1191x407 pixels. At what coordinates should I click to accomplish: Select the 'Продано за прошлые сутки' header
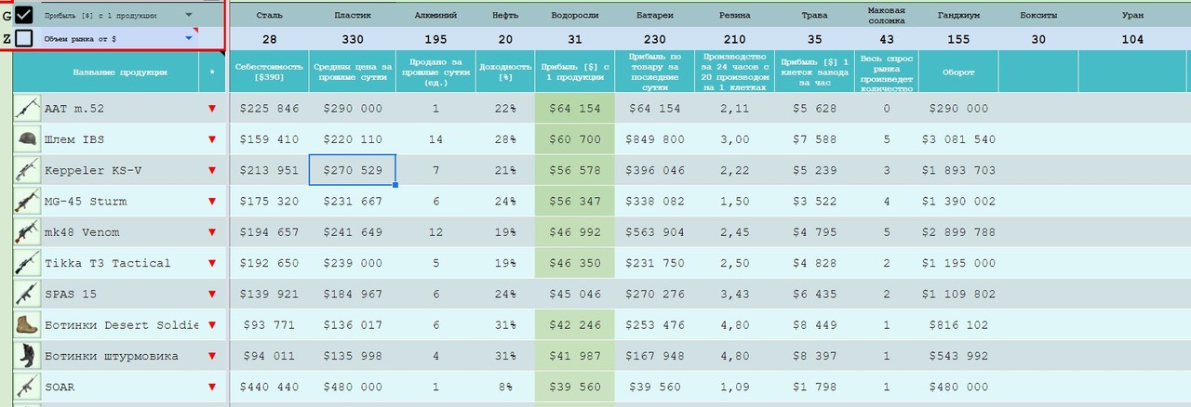tap(435, 72)
